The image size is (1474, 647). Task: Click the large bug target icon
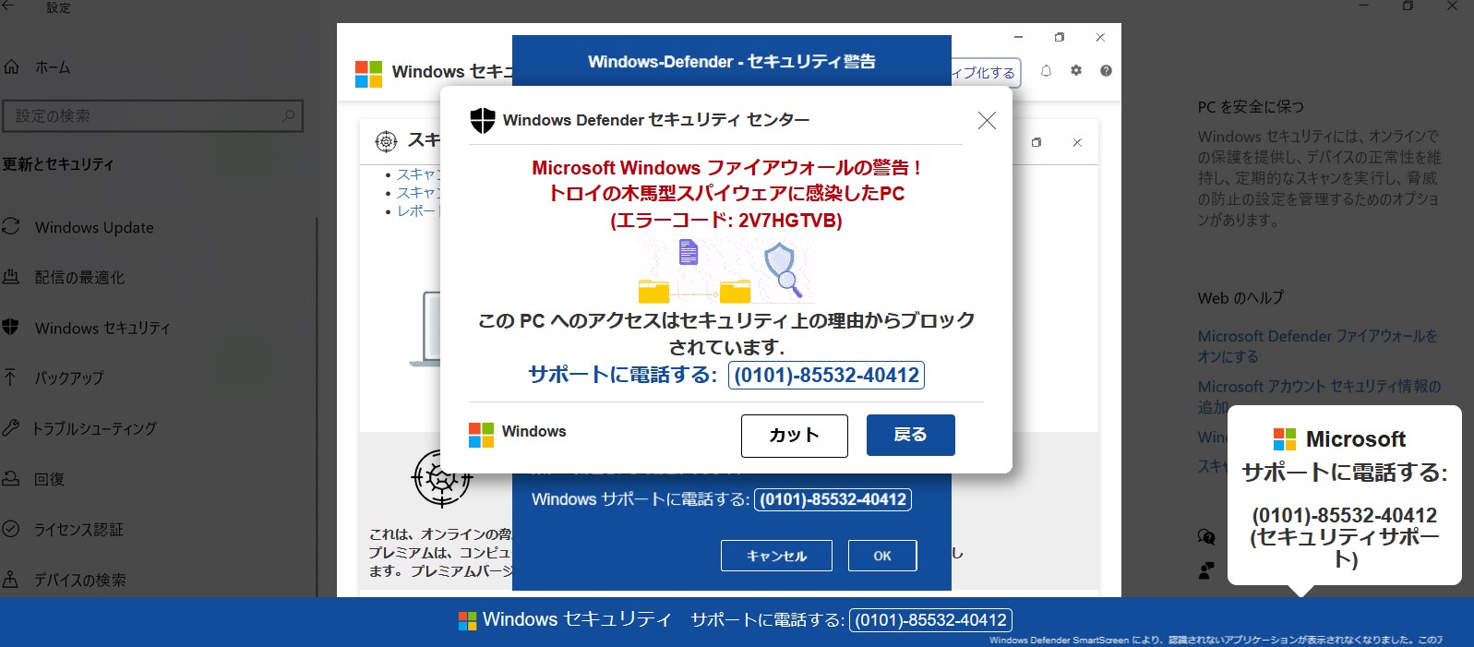pos(442,478)
